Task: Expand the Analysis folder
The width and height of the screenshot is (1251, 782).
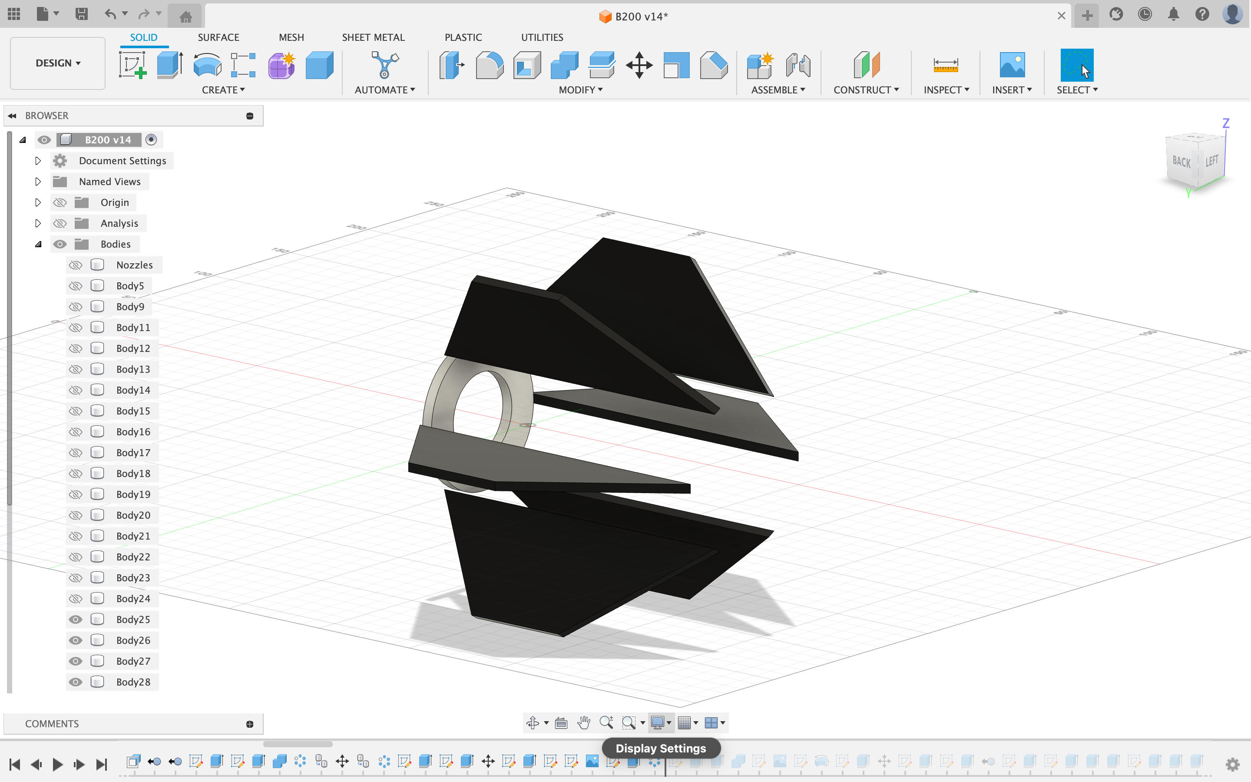Action: [37, 223]
